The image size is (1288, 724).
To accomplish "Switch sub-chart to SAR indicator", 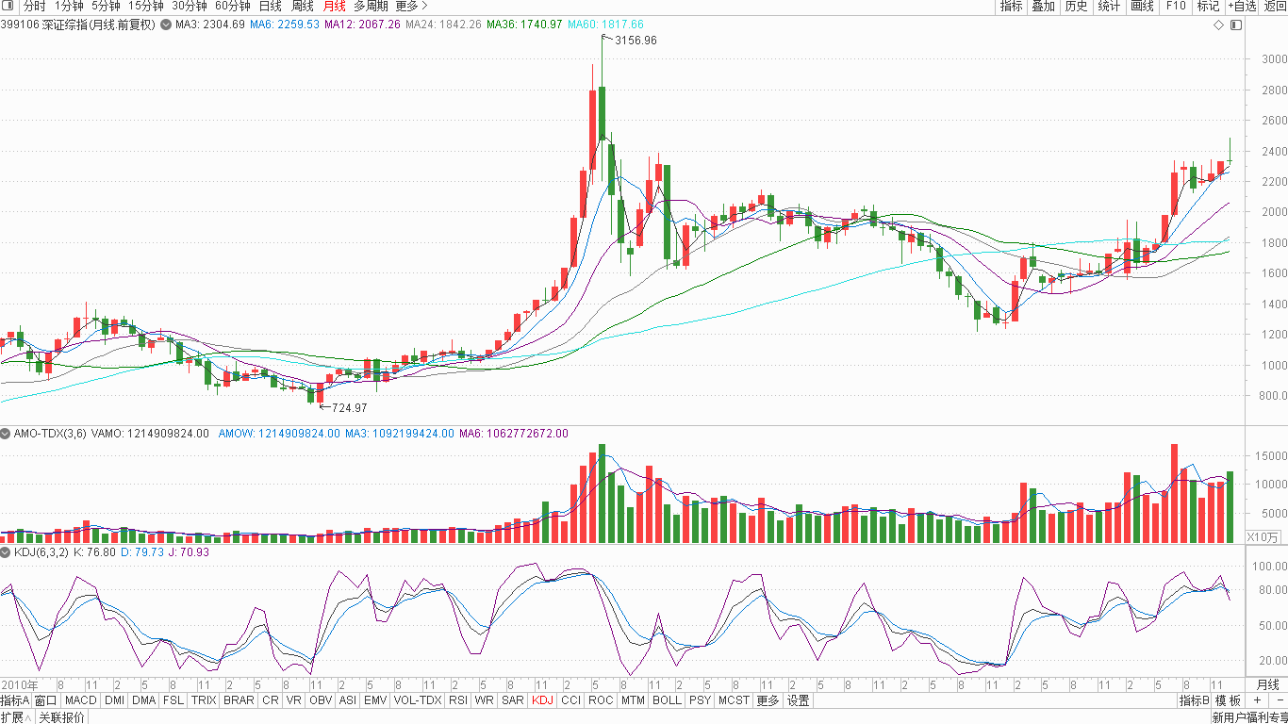I will 513,700.
